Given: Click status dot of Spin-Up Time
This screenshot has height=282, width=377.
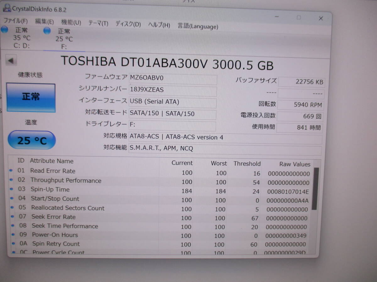Looking at the screenshot, I should [12, 189].
